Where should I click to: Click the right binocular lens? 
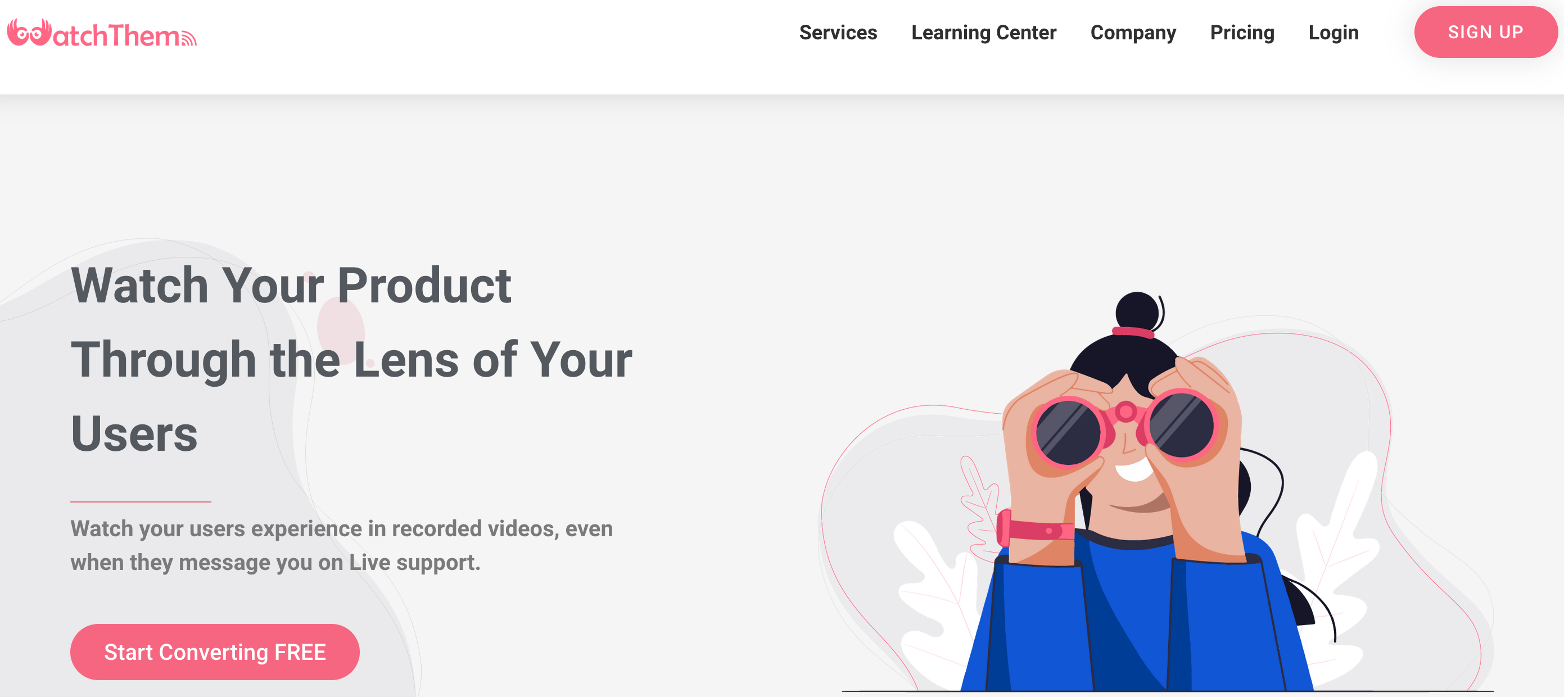point(1181,424)
